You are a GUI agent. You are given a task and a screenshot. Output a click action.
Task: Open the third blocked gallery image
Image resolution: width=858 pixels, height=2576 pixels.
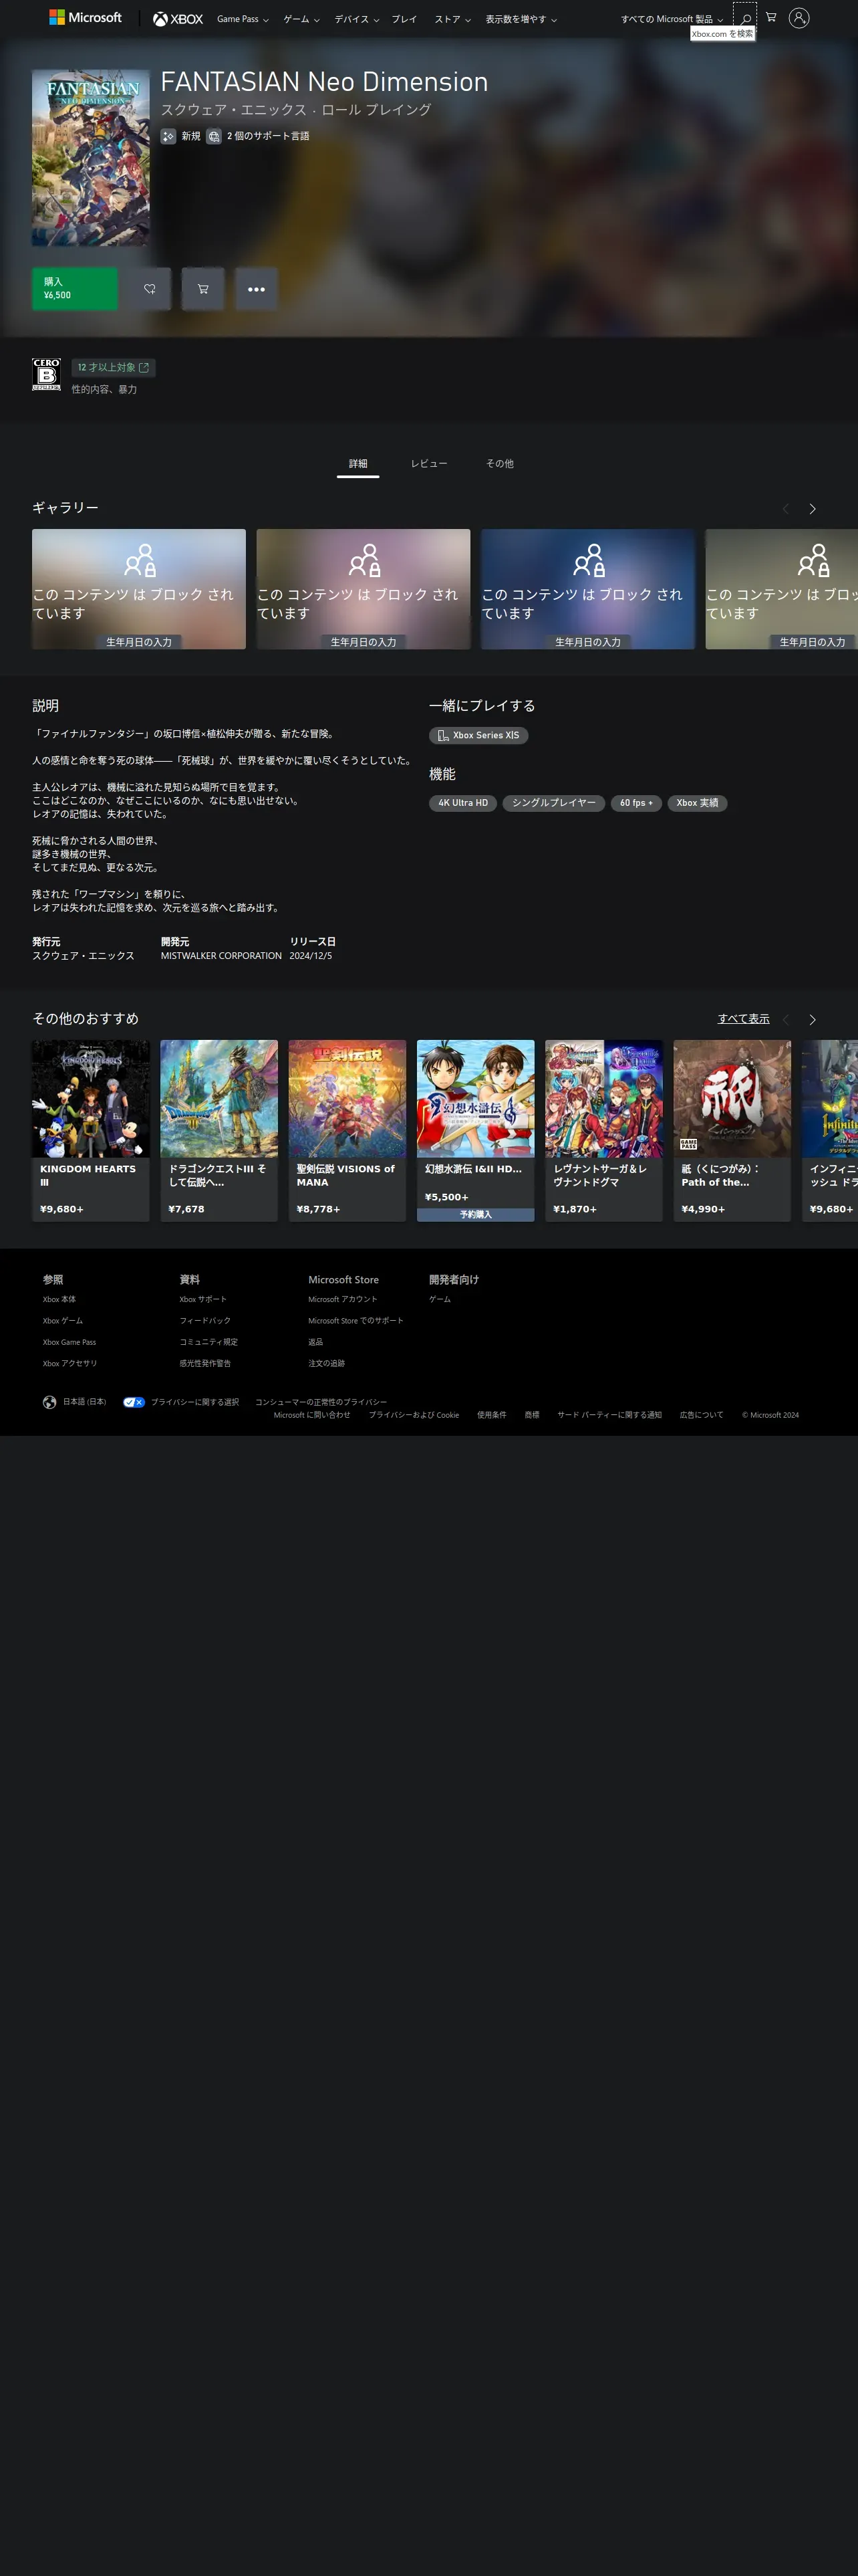coord(588,589)
